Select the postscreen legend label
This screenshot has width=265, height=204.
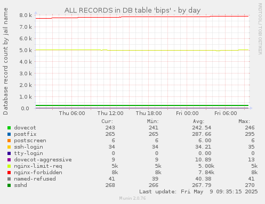(30, 141)
